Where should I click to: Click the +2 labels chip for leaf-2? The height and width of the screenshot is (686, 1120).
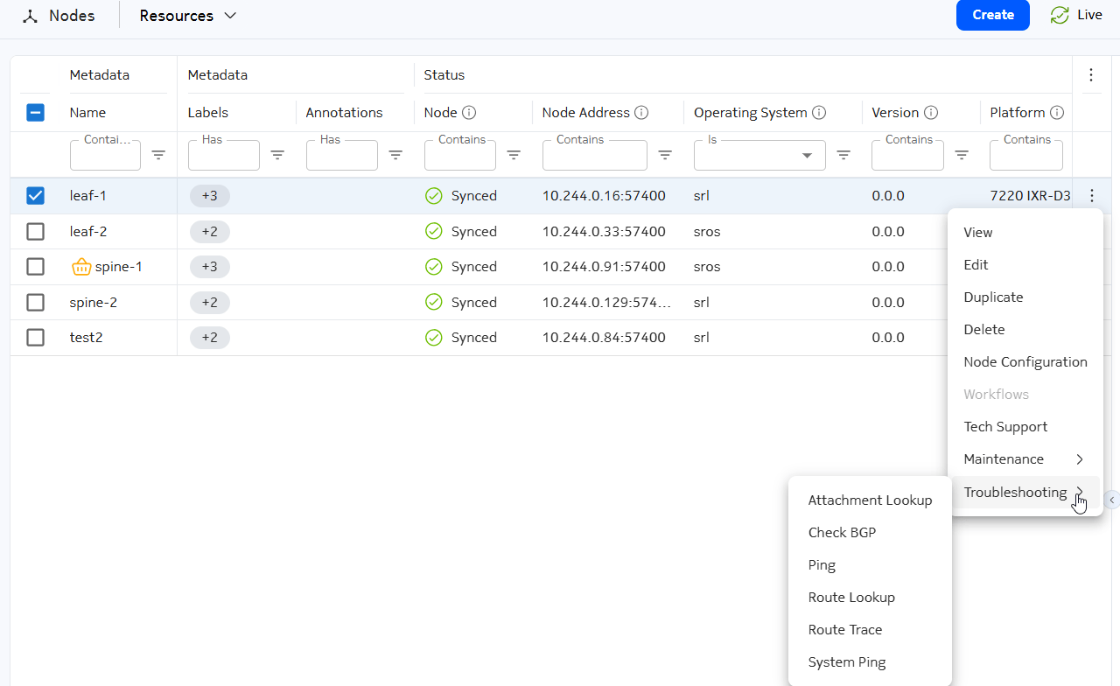pyautogui.click(x=210, y=232)
